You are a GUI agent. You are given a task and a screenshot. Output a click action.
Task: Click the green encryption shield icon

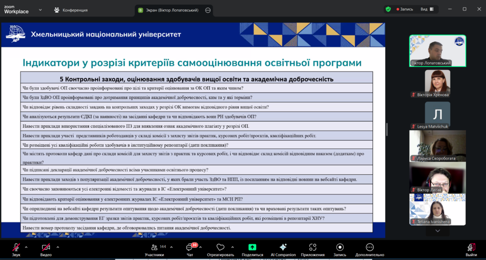click(x=388, y=9)
